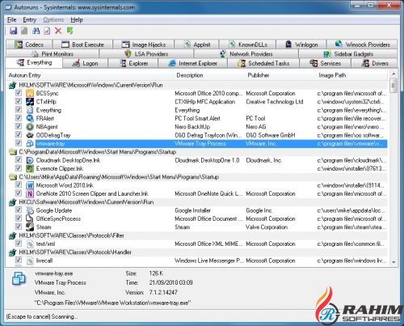Viewport: 404px width, 326px height.
Task: Click the scrollbar down arrow in list
Action: point(393,262)
